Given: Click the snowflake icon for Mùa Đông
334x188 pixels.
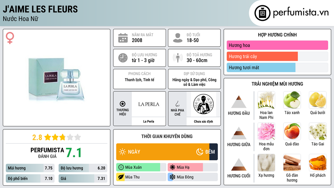Looking at the screenshot, I should coord(173,177).
